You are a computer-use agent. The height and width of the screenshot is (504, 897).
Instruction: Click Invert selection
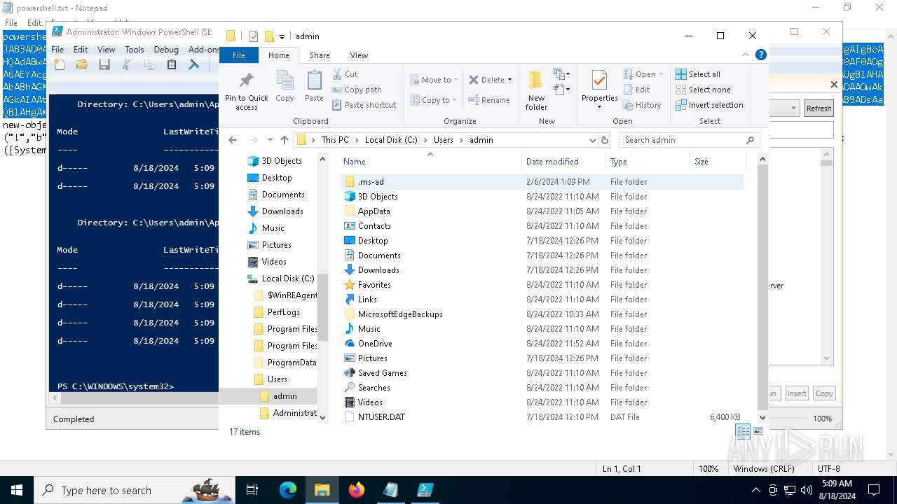709,105
